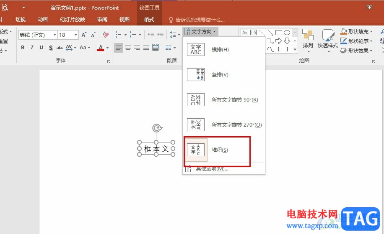
Task: Open the 审阅 review tab
Action: (x=102, y=20)
